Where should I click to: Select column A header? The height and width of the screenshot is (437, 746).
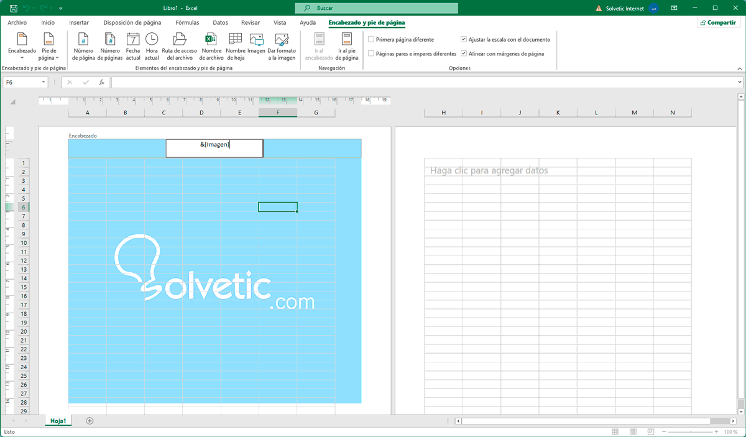[87, 113]
